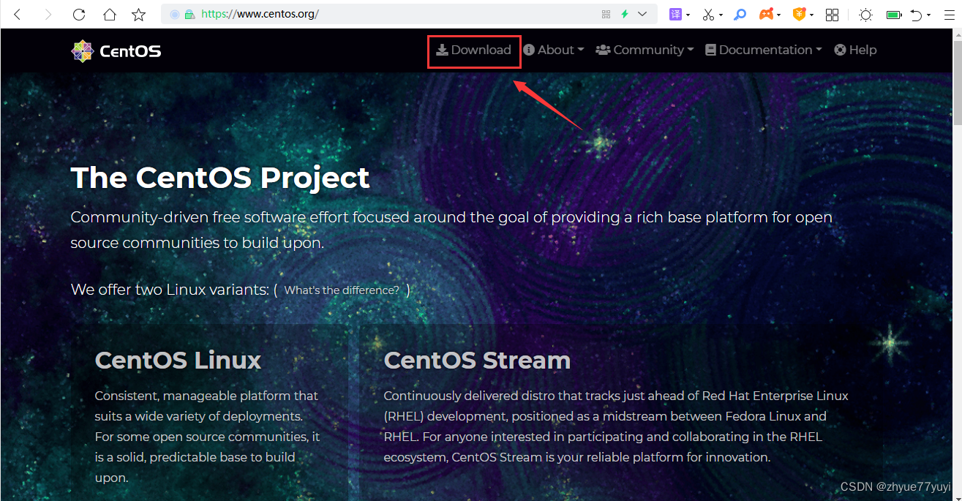The image size is (962, 501).
Task: Click the blue key password icon
Action: click(x=740, y=14)
